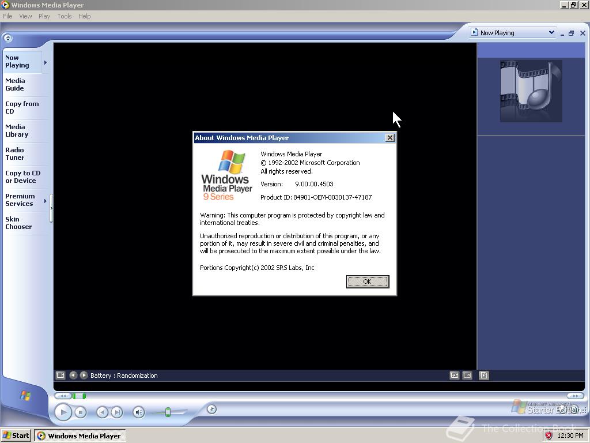Mute the player sound

pyautogui.click(x=138, y=412)
